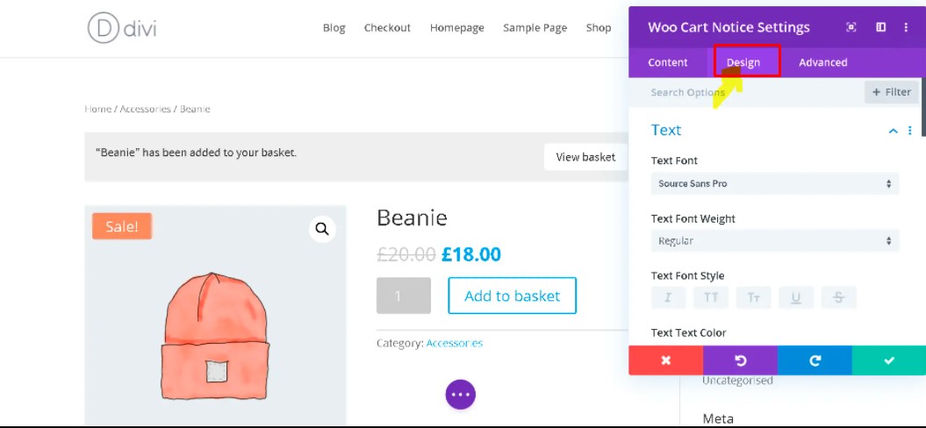926x428 pixels.
Task: Collapse the Text settings section
Action: click(x=894, y=131)
